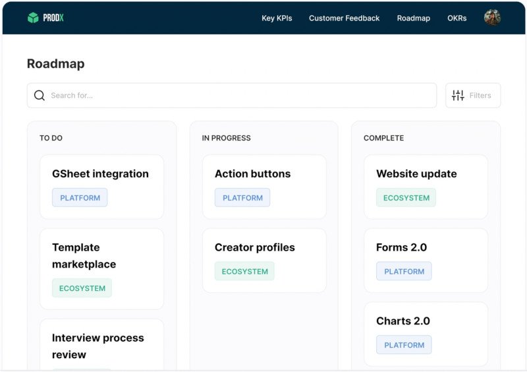
Task: Open the Key KPIs nav item
Action: coord(277,18)
